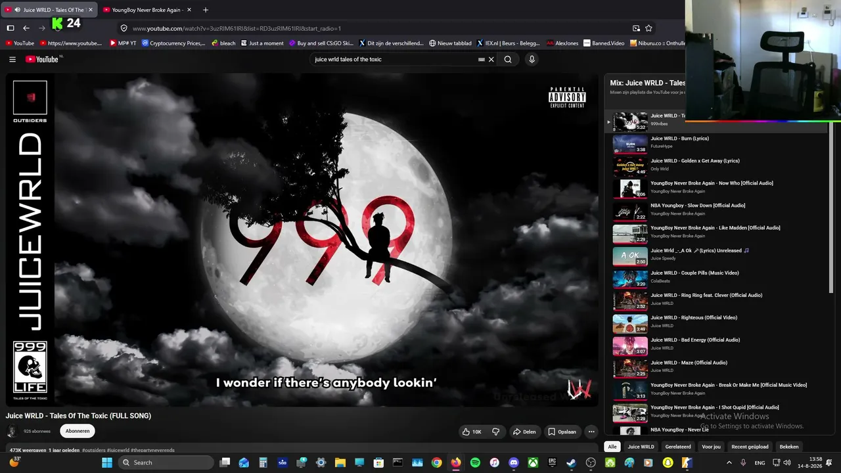The image size is (841, 473).
Task: Open the Buy and sell CS:GO Skins bookmark
Action: [321, 43]
